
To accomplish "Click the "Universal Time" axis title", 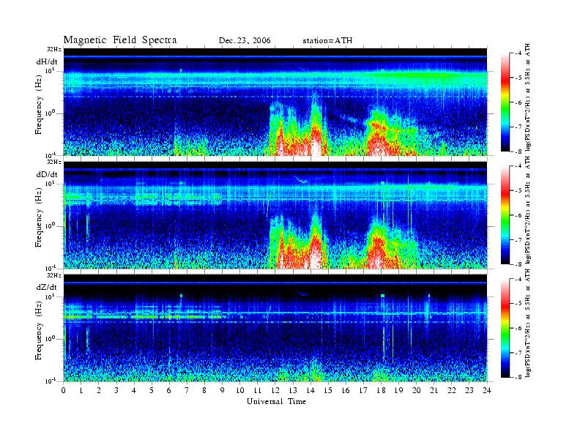I will tap(276, 401).
